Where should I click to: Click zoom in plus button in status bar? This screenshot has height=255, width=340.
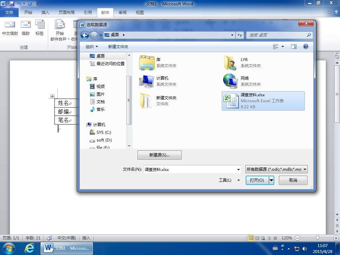click(336, 238)
